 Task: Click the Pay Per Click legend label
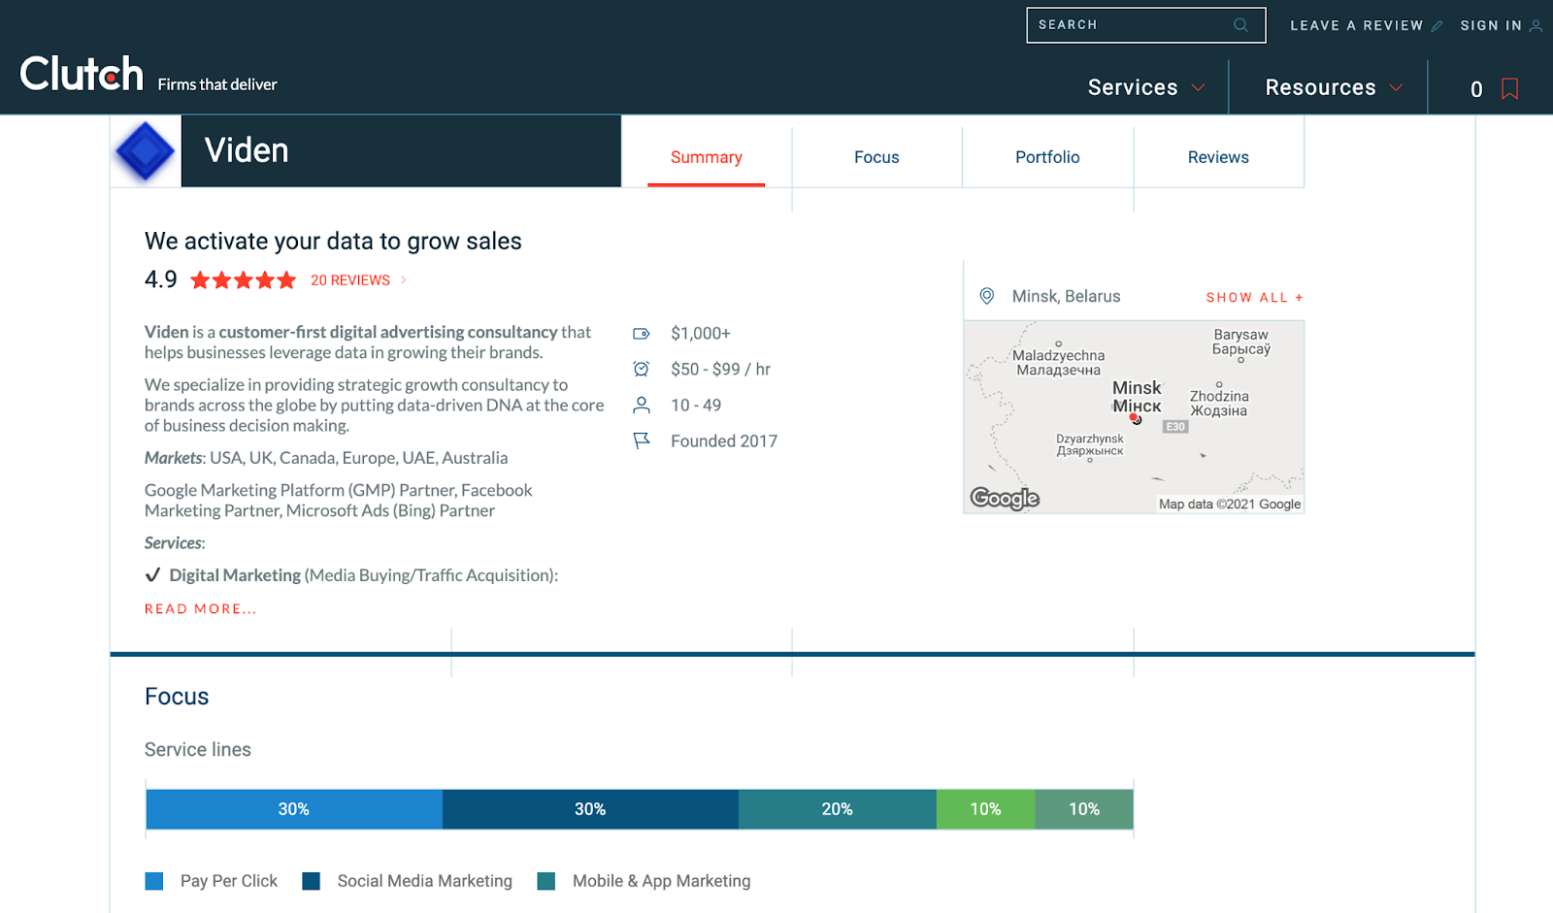[x=229, y=881]
